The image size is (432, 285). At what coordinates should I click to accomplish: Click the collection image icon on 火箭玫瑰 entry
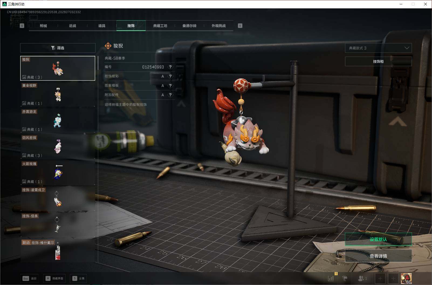pos(24,182)
